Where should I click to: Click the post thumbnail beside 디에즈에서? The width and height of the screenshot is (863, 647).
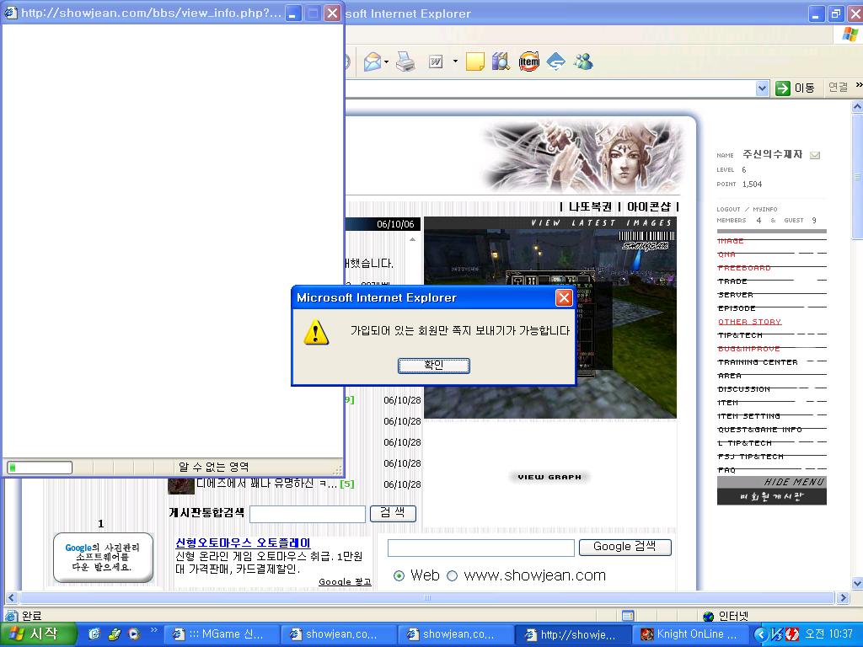[x=180, y=486]
